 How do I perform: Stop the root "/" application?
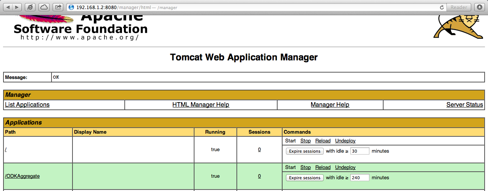coord(305,140)
